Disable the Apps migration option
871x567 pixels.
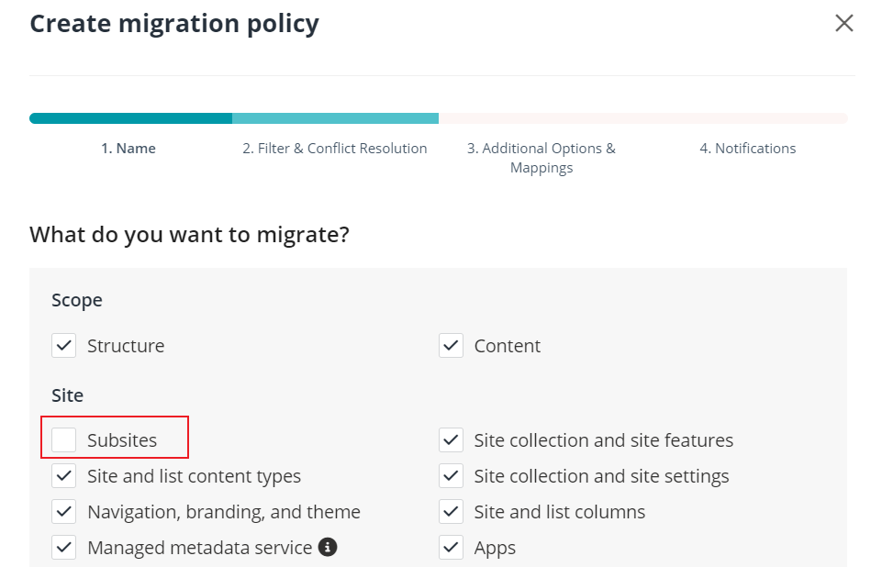[451, 547]
